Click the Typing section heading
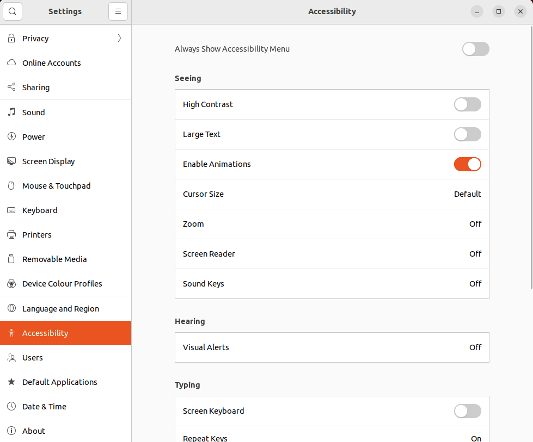533x442 pixels. [x=187, y=385]
